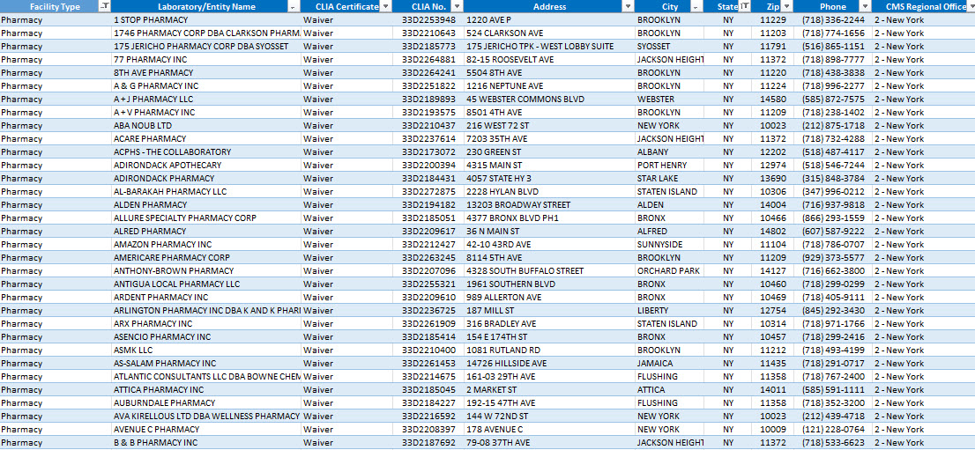Select the phone cell (212) 875-1718
The height and width of the screenshot is (450, 975).
tap(833, 126)
